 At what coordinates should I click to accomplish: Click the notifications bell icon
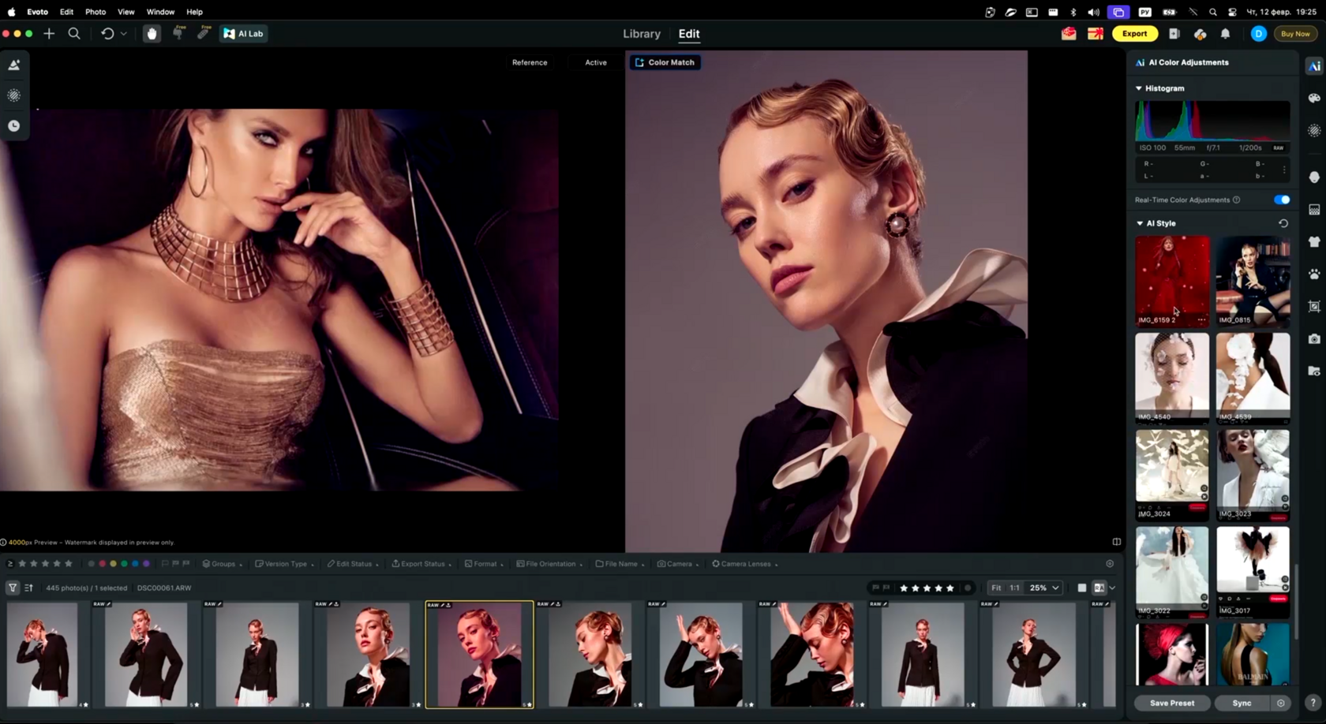pyautogui.click(x=1225, y=34)
